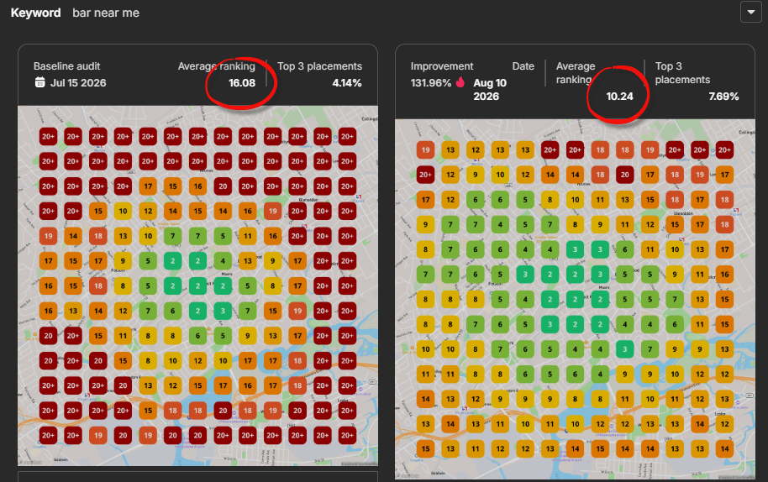Open the Keyword dropdown arrow

click(x=750, y=13)
